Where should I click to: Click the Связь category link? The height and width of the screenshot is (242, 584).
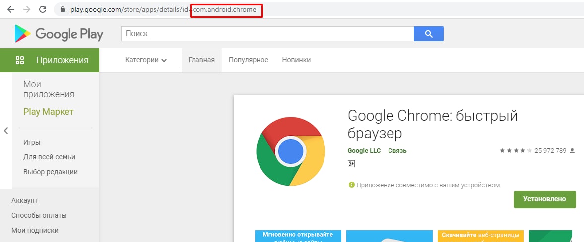397,151
